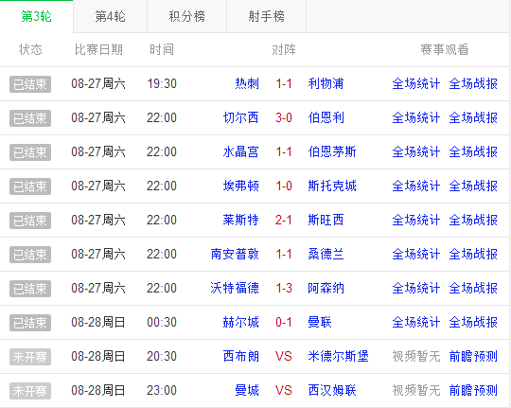Open 全场战报 for 沃特福德 vs 阿森纳
The height and width of the screenshot is (408, 511).
tap(473, 289)
